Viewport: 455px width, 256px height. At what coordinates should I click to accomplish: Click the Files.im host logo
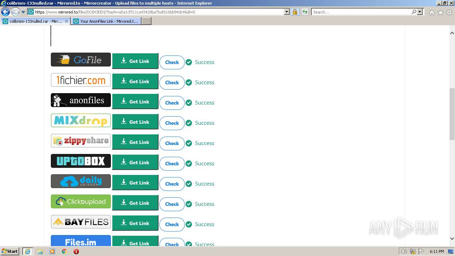click(x=81, y=241)
